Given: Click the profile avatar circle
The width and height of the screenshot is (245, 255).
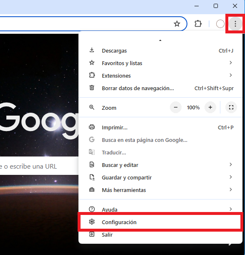Looking at the screenshot, I should click(x=220, y=24).
